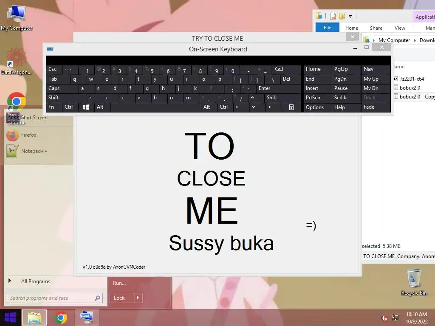Switch to the Explorer Home tab
The height and width of the screenshot is (326, 435).
[x=351, y=28]
